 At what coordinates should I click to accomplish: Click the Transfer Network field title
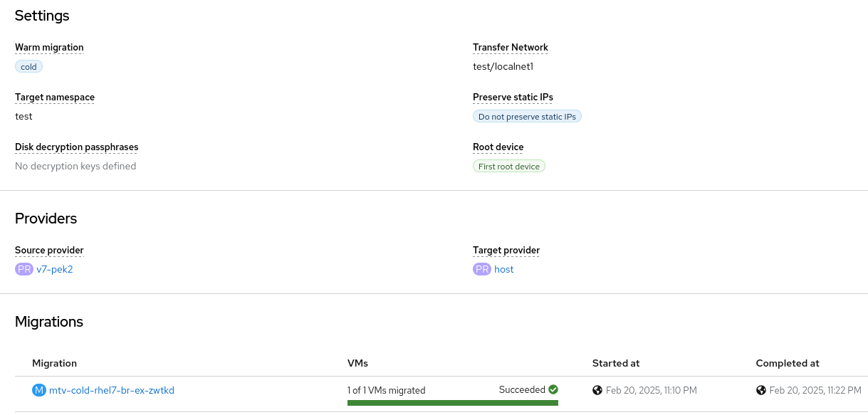point(511,48)
